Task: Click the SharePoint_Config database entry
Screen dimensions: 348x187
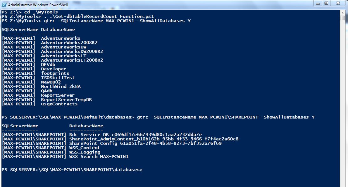Action: click(145, 143)
